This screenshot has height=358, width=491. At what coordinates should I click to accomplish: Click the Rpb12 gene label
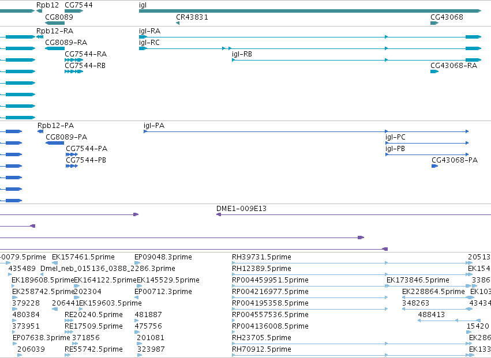coord(47,5)
